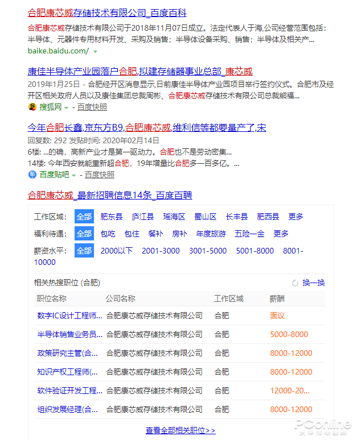Viewport: 357px width, 440px height.
Task: Filter by the 五险一金 benefit
Action: 249,234
